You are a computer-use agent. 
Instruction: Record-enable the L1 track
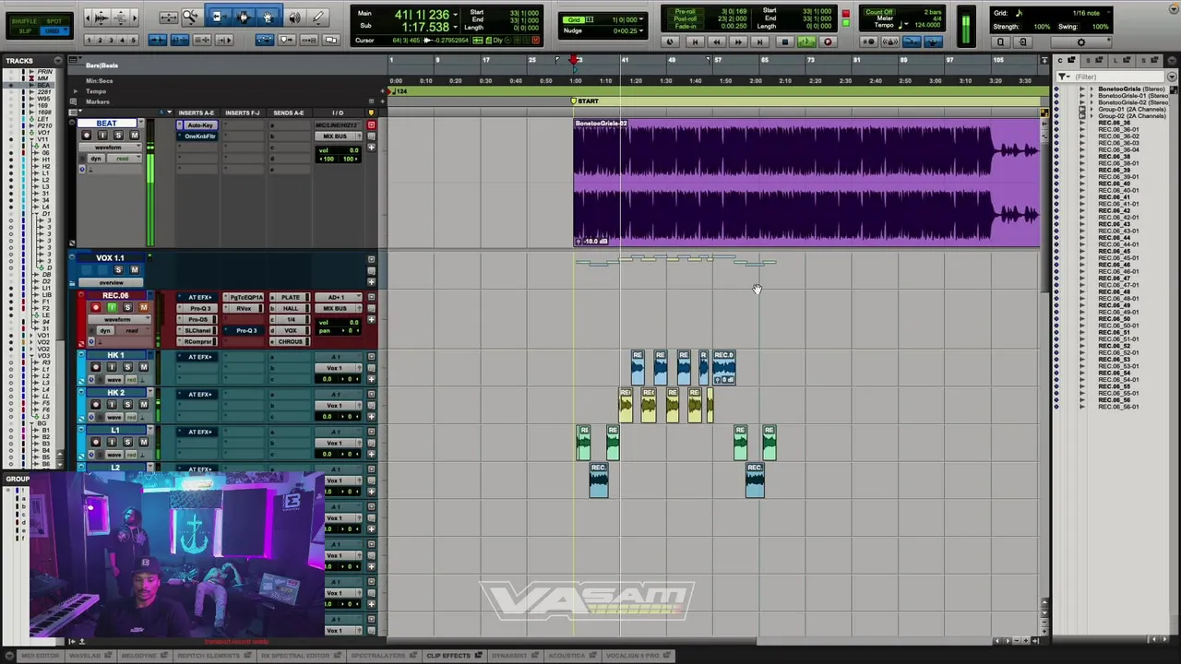(x=96, y=443)
